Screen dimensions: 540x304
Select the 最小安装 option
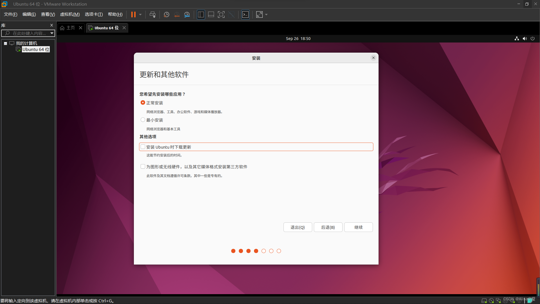pos(143,120)
